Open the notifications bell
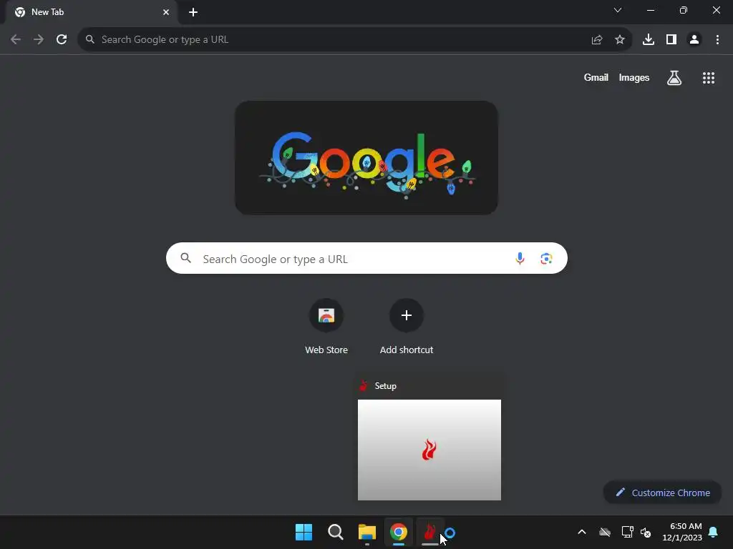 pyautogui.click(x=713, y=532)
